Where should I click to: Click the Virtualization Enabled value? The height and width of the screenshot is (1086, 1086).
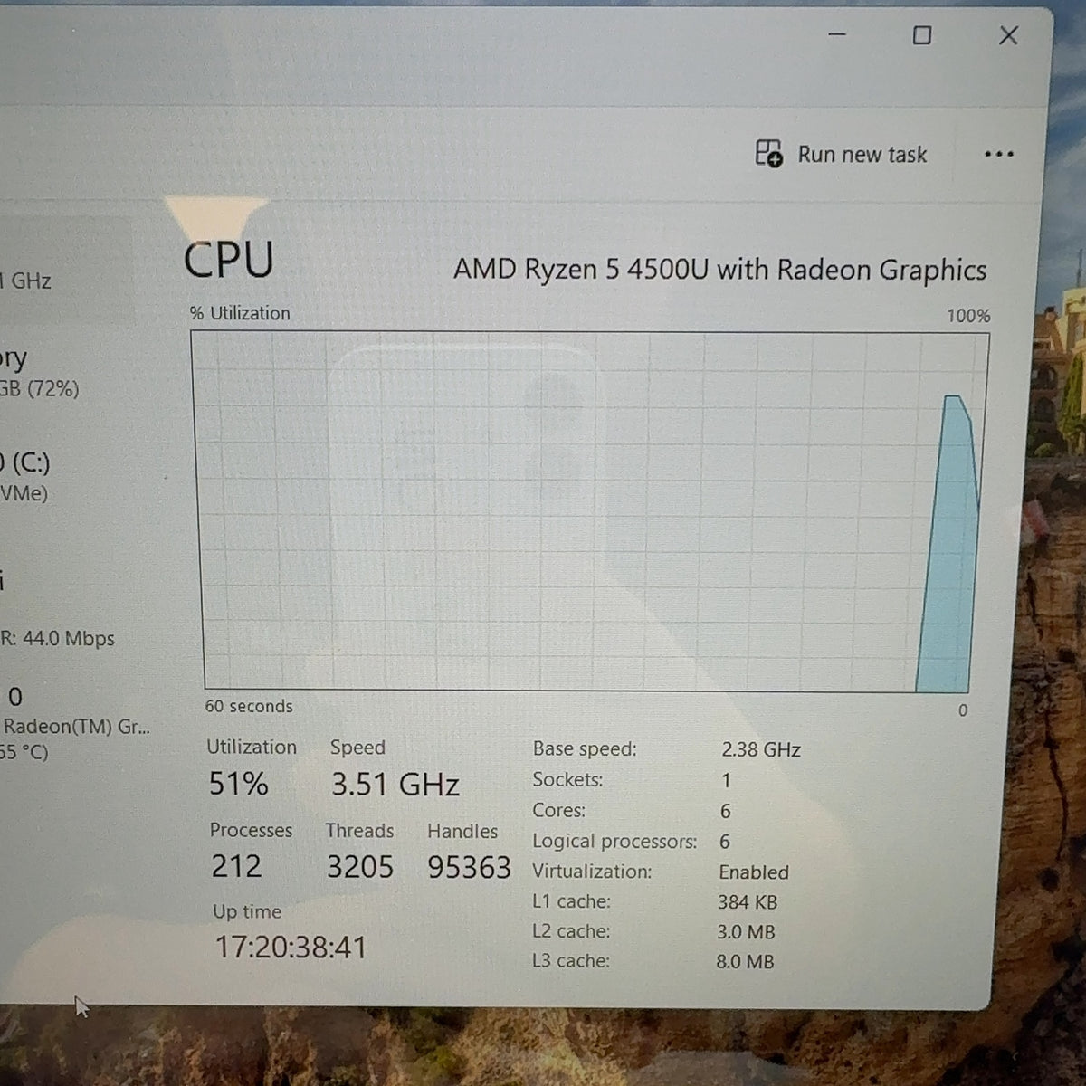pyautogui.click(x=754, y=872)
